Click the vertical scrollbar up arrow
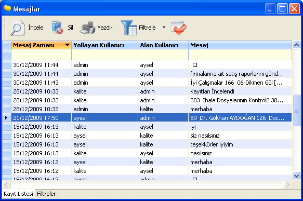 click(x=296, y=45)
